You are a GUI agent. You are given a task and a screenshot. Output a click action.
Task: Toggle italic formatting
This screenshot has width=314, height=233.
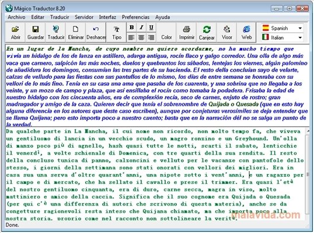[x=141, y=27]
